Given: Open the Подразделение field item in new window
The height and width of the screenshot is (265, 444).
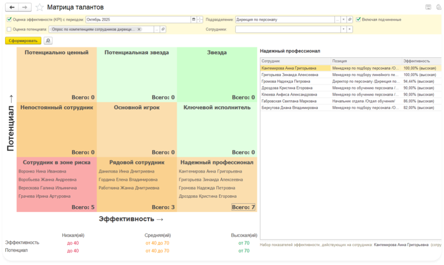Looking at the screenshot, I should [349, 20].
